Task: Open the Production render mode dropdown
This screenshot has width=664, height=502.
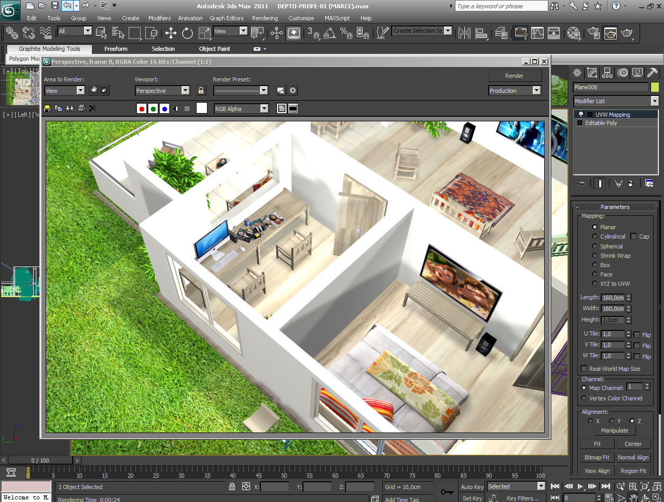Action: [536, 91]
